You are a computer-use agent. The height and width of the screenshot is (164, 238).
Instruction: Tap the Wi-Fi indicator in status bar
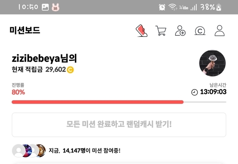[x=173, y=7]
